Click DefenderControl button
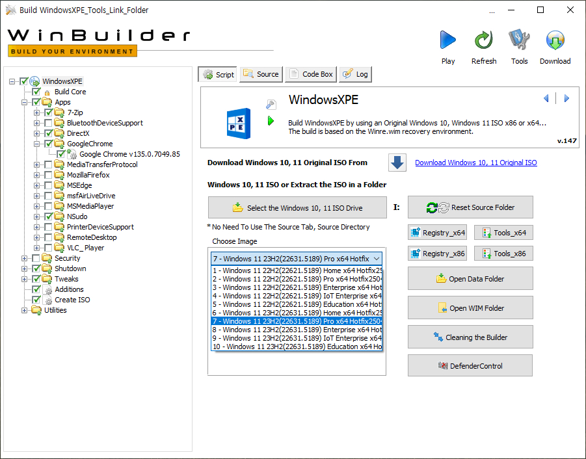This screenshot has height=459, width=586. [470, 365]
